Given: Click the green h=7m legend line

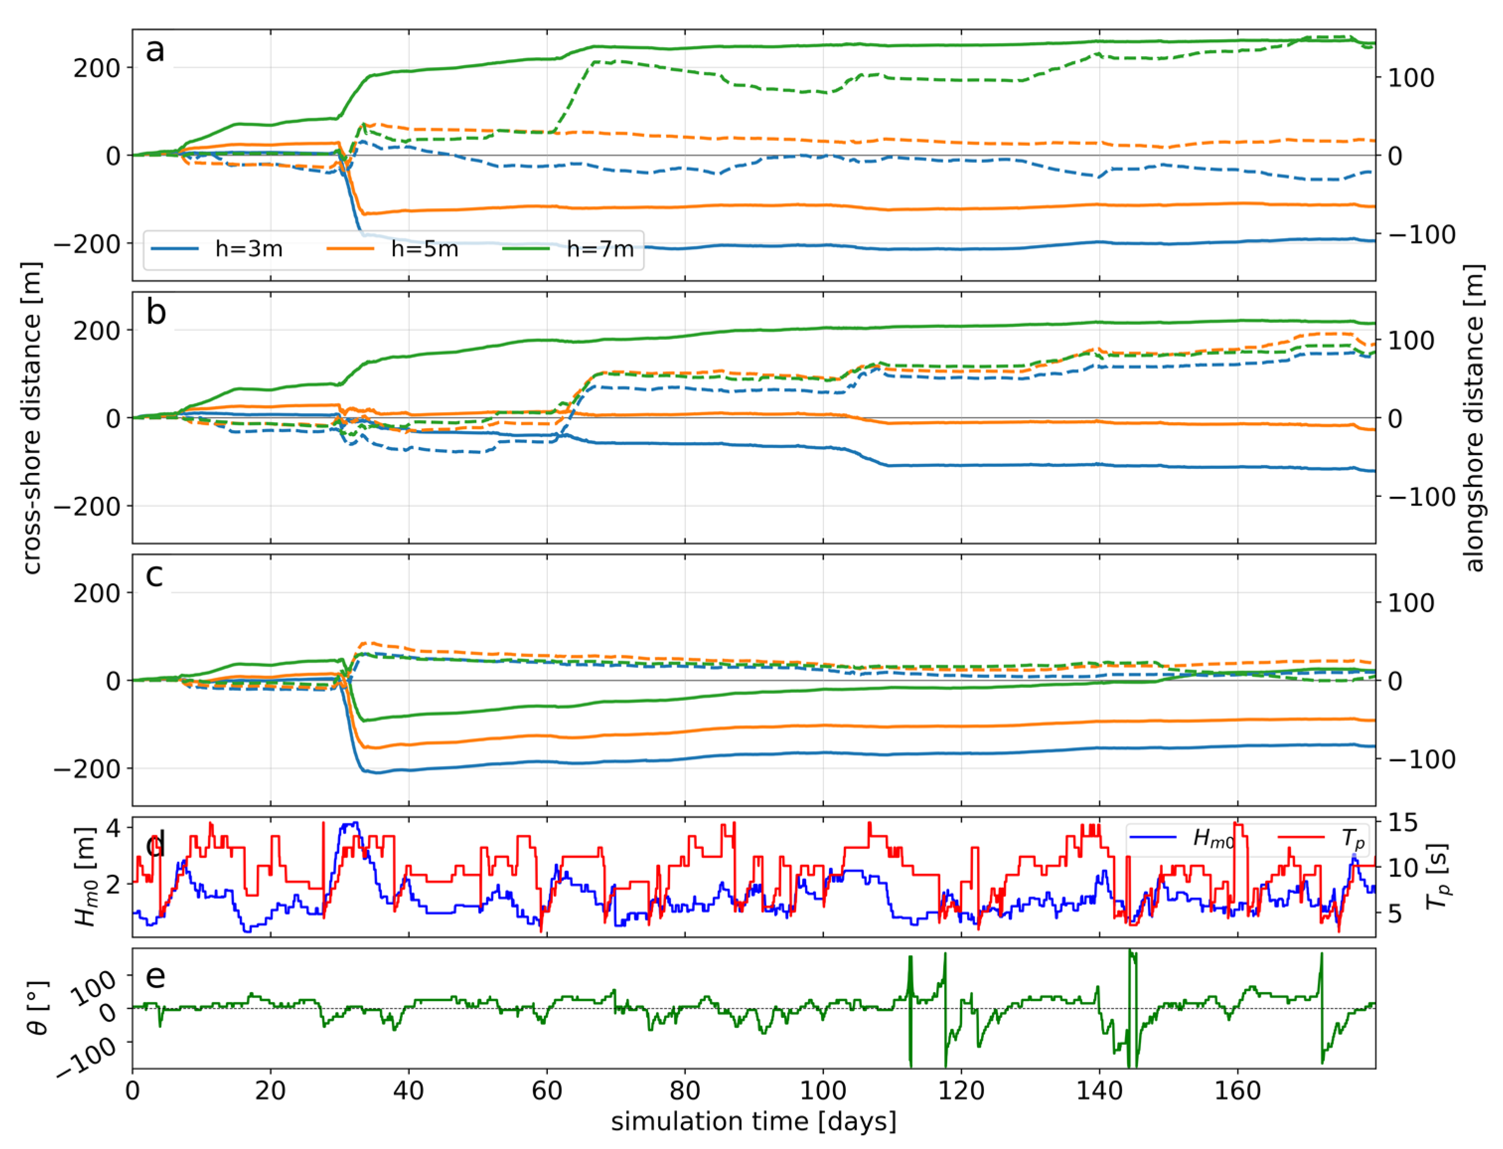Looking at the screenshot, I should click(526, 249).
